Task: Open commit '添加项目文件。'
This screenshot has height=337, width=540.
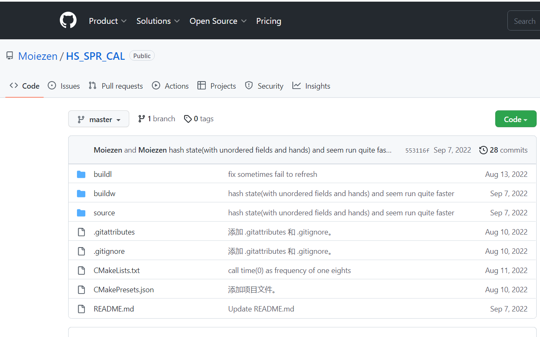Action: (253, 290)
